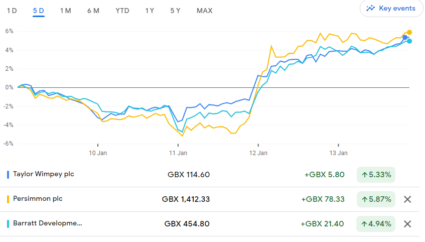This screenshot has width=425, height=242.
Task: Select the 1 D time range tab
Action: pos(12,11)
